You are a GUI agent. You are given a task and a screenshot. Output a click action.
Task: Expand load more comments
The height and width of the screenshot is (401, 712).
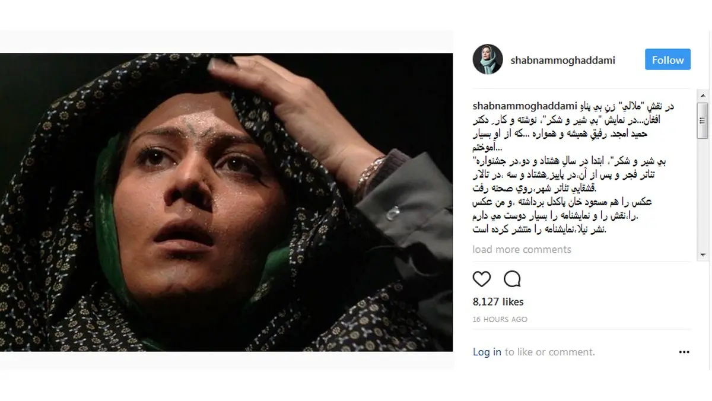[522, 249]
